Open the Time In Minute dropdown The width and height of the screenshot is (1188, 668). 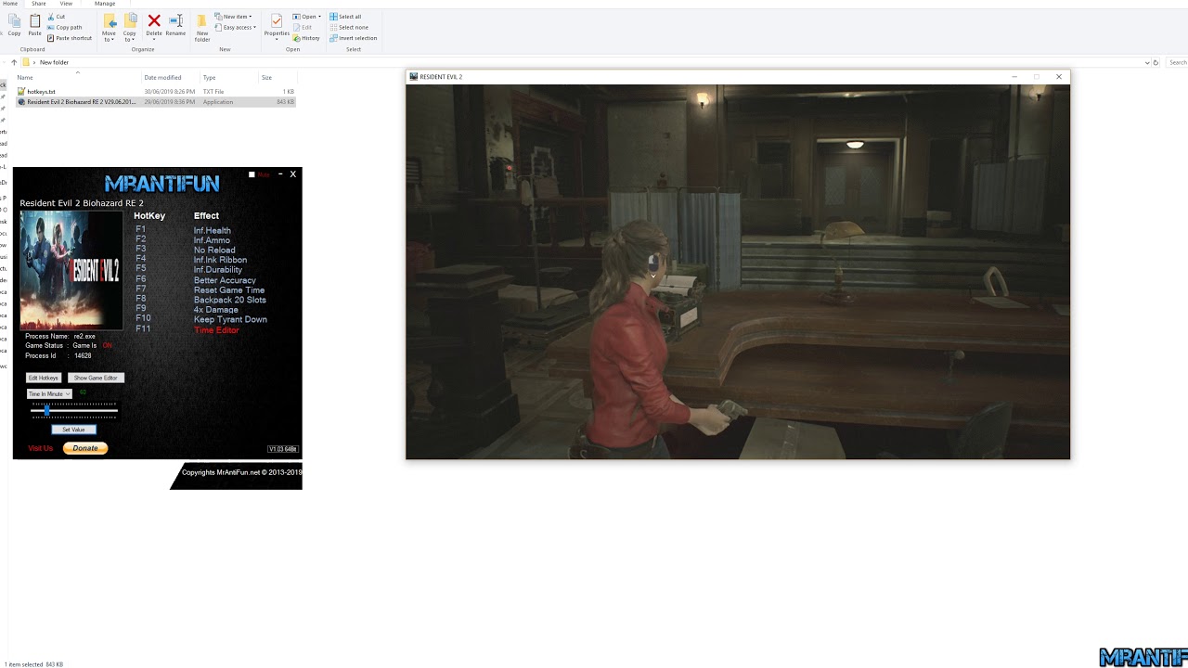[x=49, y=394]
